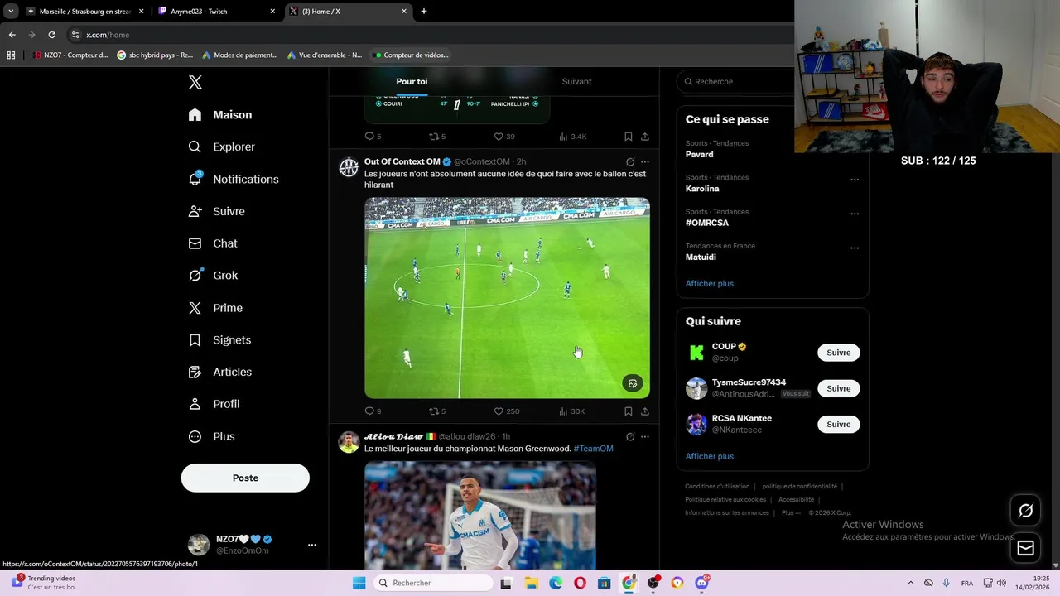
Task: Open Explorer in the sidebar
Action: tap(222, 147)
